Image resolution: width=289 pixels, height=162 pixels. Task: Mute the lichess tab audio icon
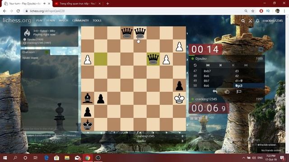click(x=45, y=4)
